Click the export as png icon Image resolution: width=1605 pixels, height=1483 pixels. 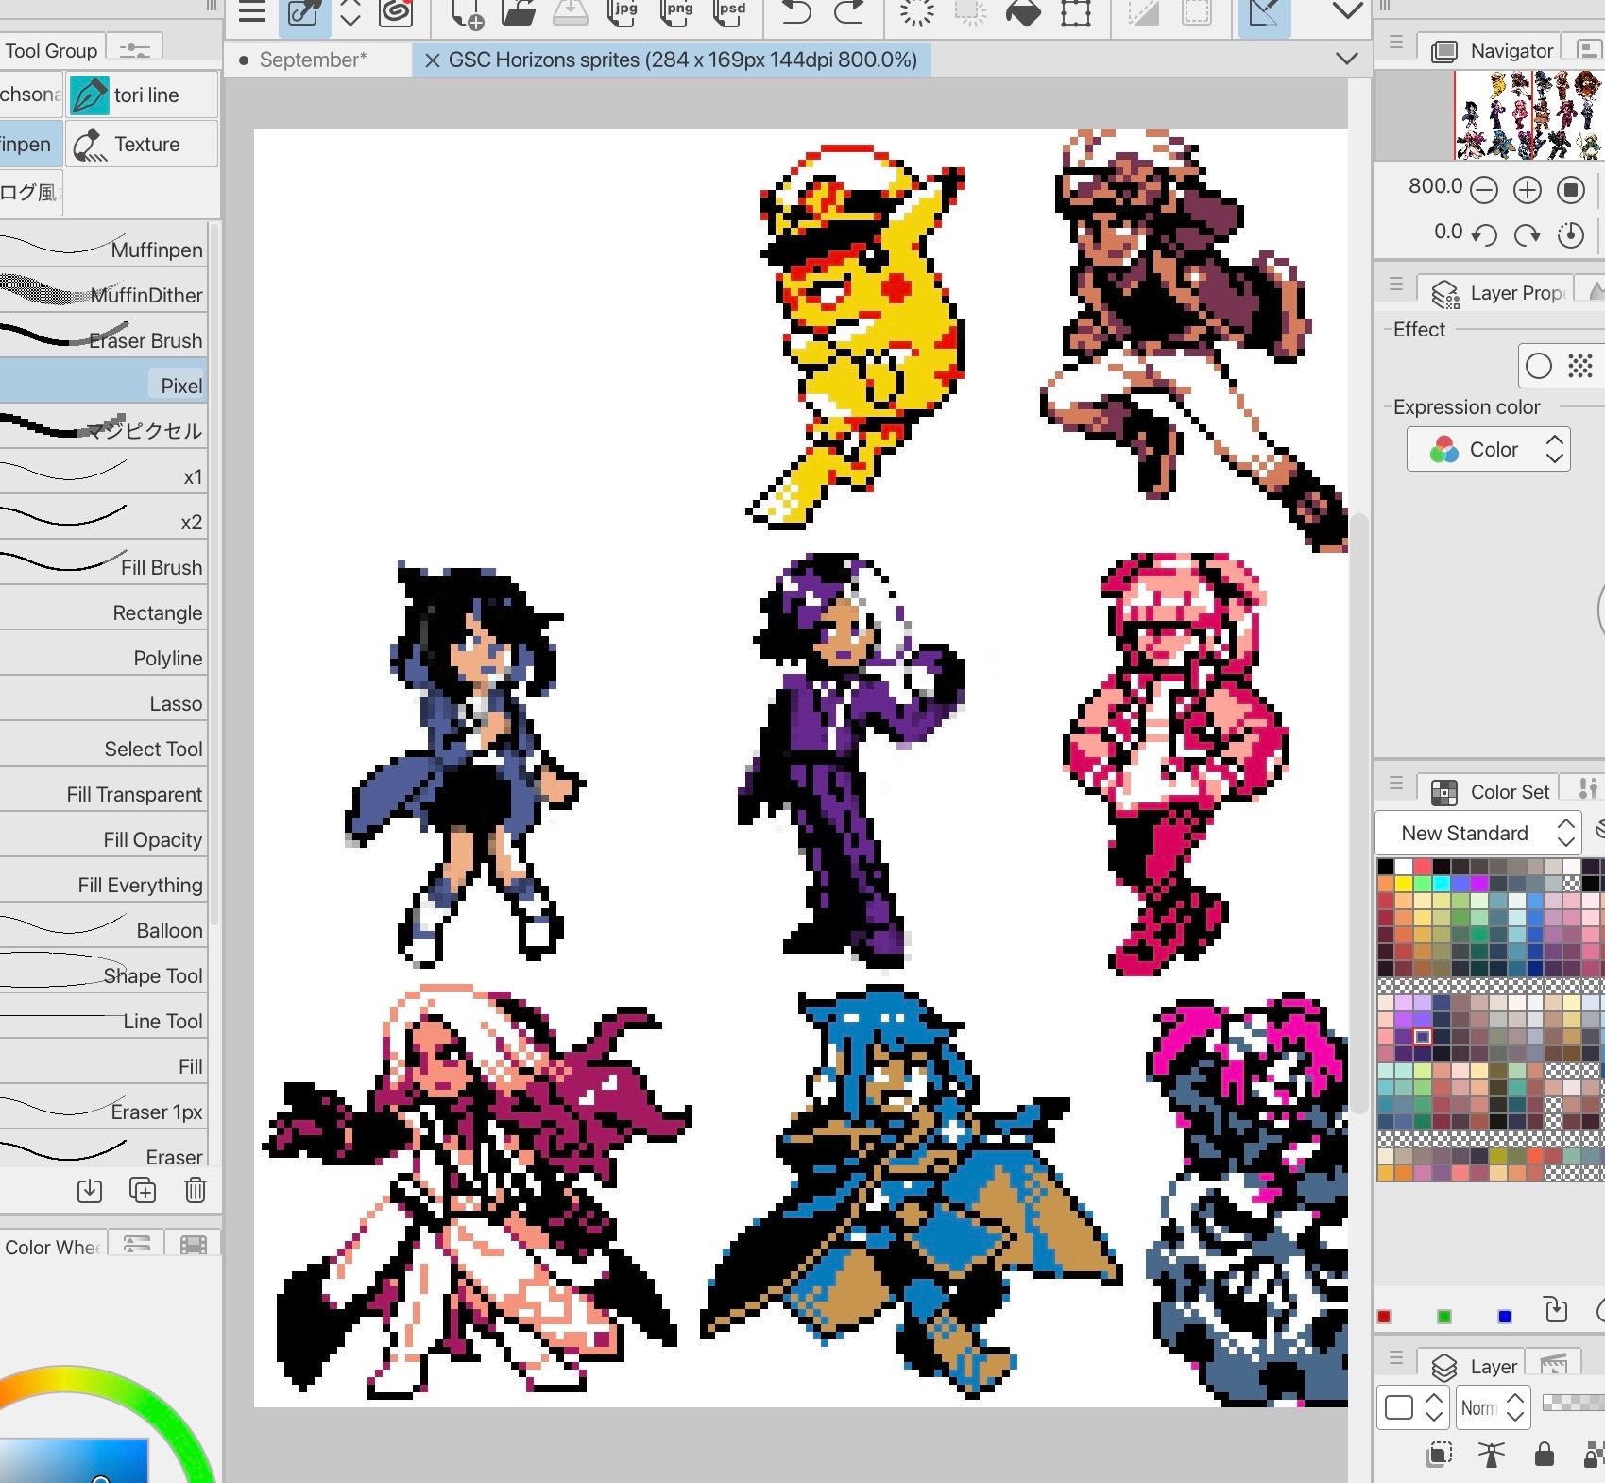677,11
